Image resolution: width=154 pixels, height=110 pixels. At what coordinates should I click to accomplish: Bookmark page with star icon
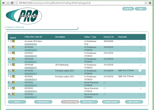click(x=146, y=3)
